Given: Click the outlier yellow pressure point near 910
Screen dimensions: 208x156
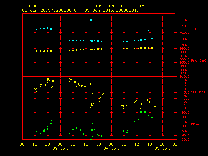Looking at the screenshot, I should (92, 76).
